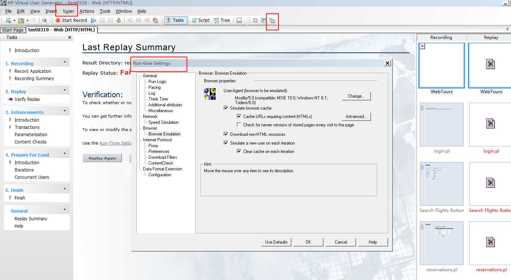
Task: Collapse the 1. Recording task section
Action: coord(65,62)
